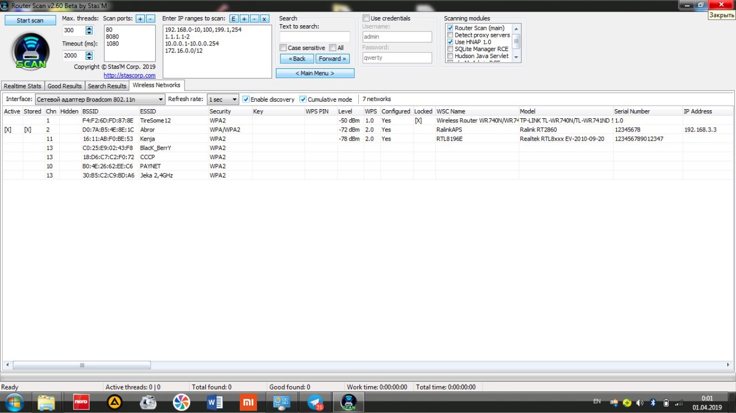Click battery status tray icon
Viewport: 736px width, 413px height.
click(666, 403)
